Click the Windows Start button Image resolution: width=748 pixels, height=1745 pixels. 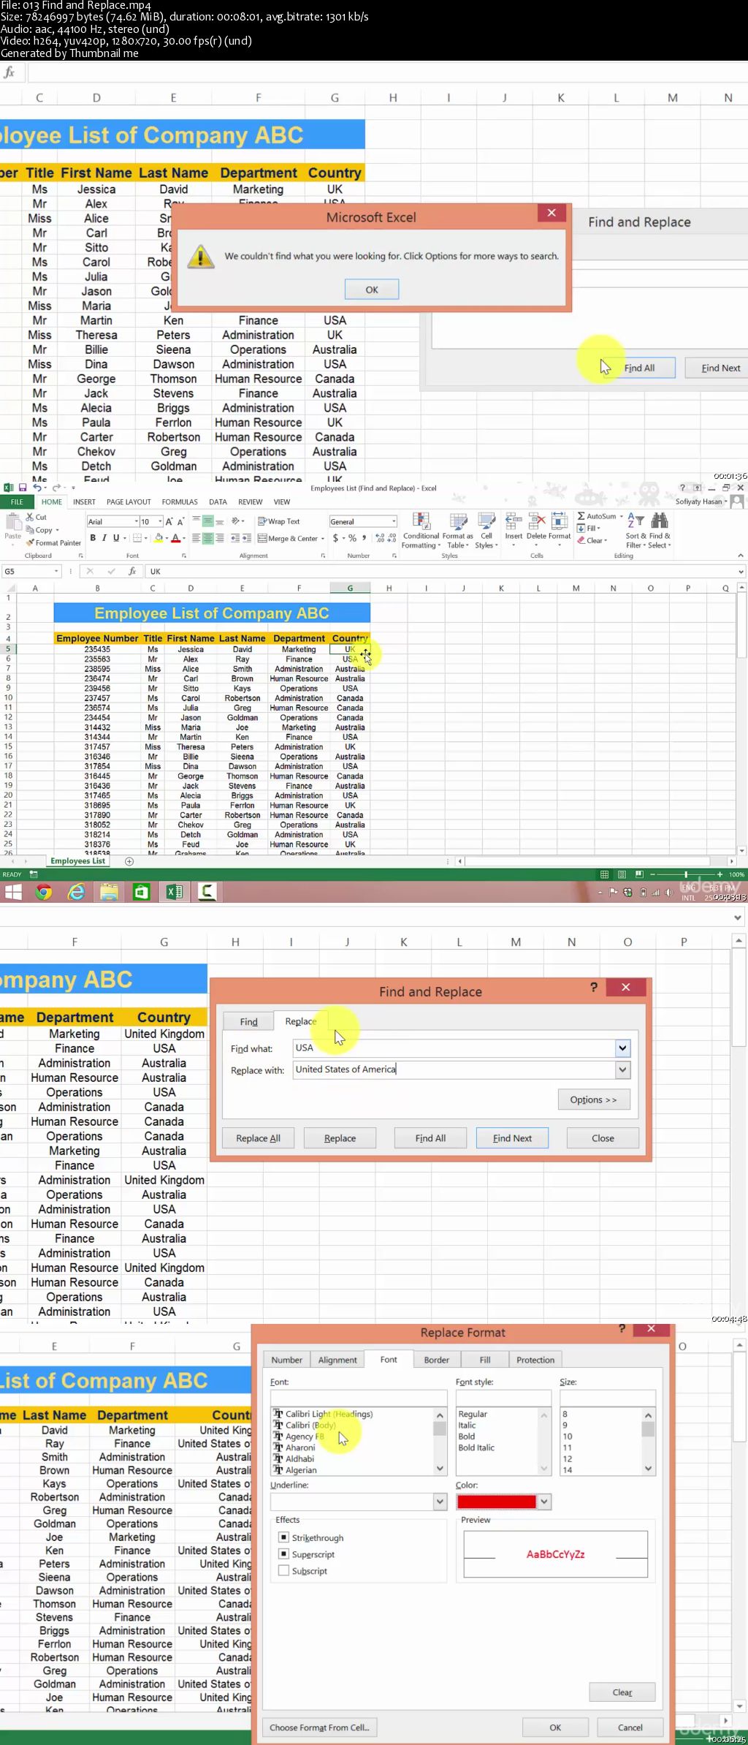[x=13, y=891]
